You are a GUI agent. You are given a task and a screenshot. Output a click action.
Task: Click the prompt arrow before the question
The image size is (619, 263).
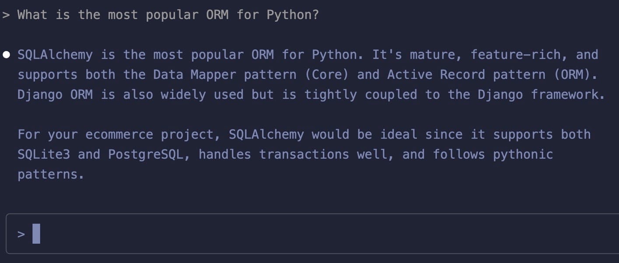click(x=6, y=15)
